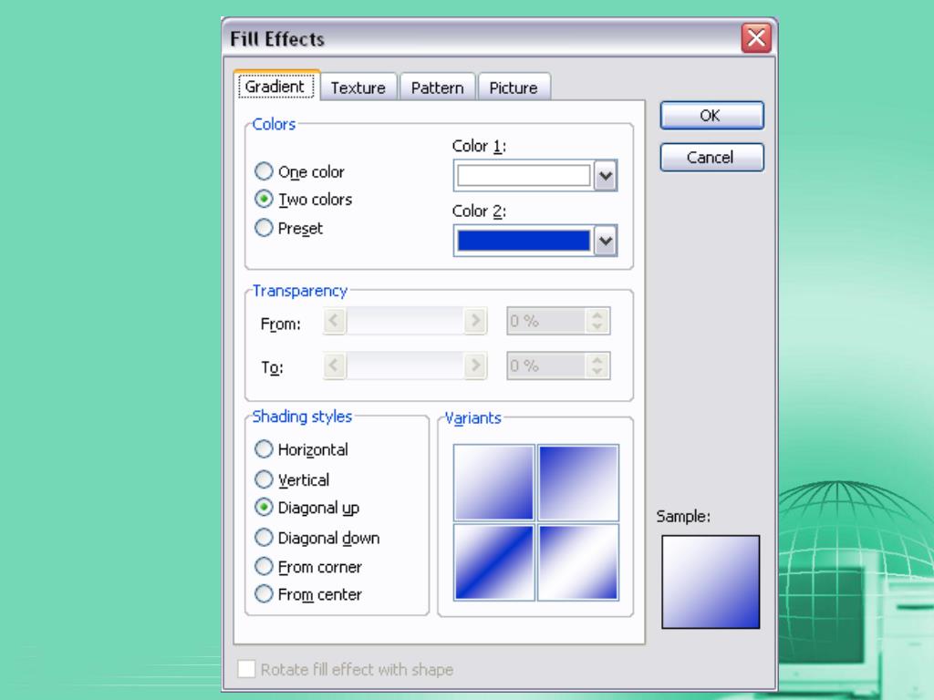
Task: Open the Texture tab
Action: (358, 88)
